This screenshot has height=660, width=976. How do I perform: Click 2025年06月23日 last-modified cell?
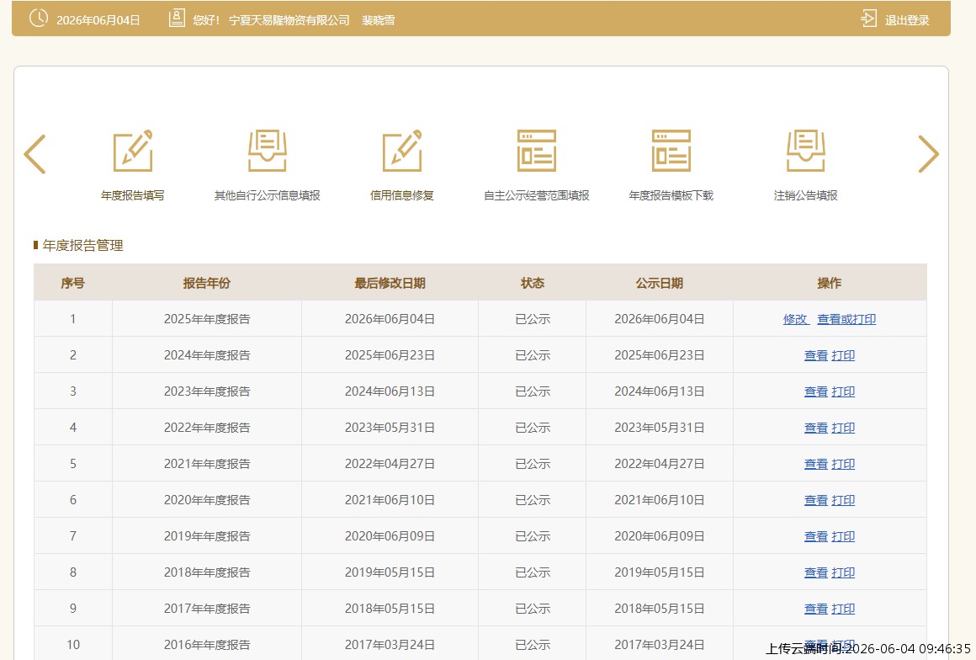[390, 355]
